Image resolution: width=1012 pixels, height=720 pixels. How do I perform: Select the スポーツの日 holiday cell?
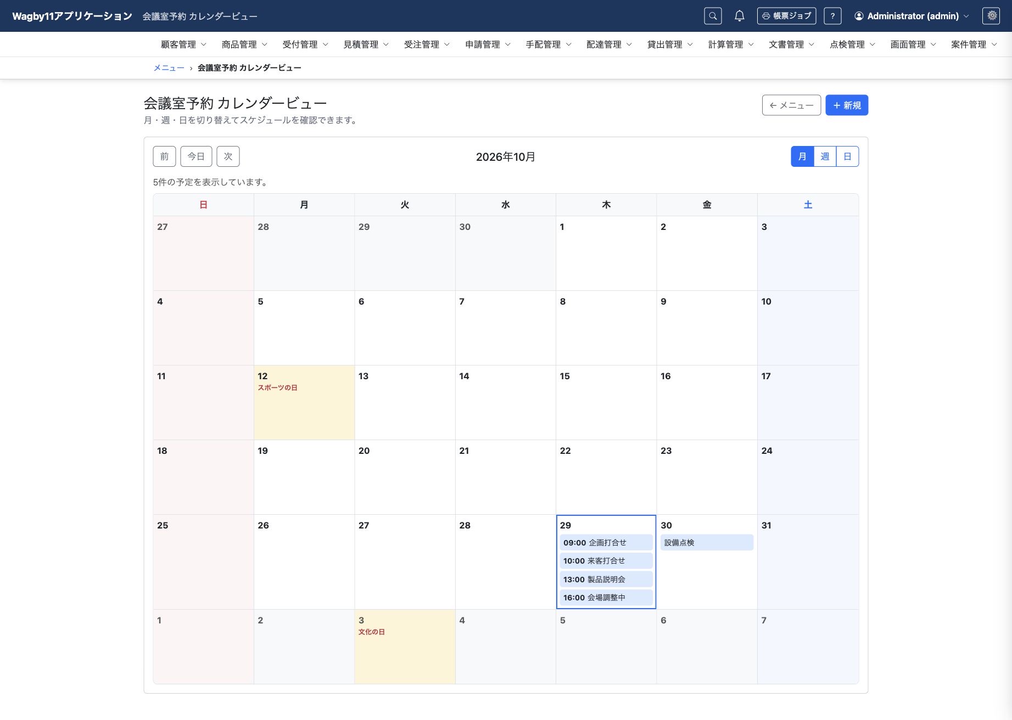pos(304,403)
